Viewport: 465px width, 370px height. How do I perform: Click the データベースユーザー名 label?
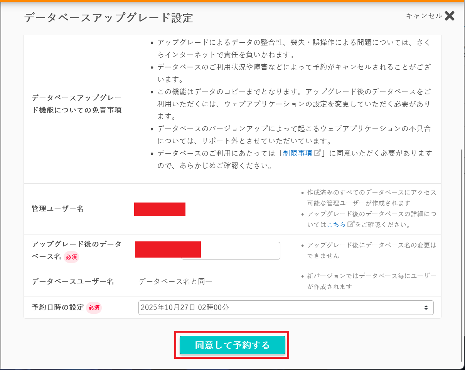tap(72, 281)
